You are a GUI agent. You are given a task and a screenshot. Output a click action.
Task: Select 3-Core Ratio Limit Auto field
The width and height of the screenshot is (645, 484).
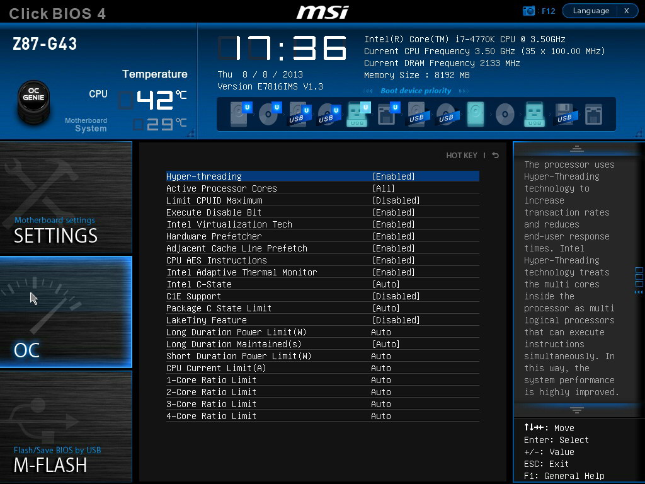381,403
